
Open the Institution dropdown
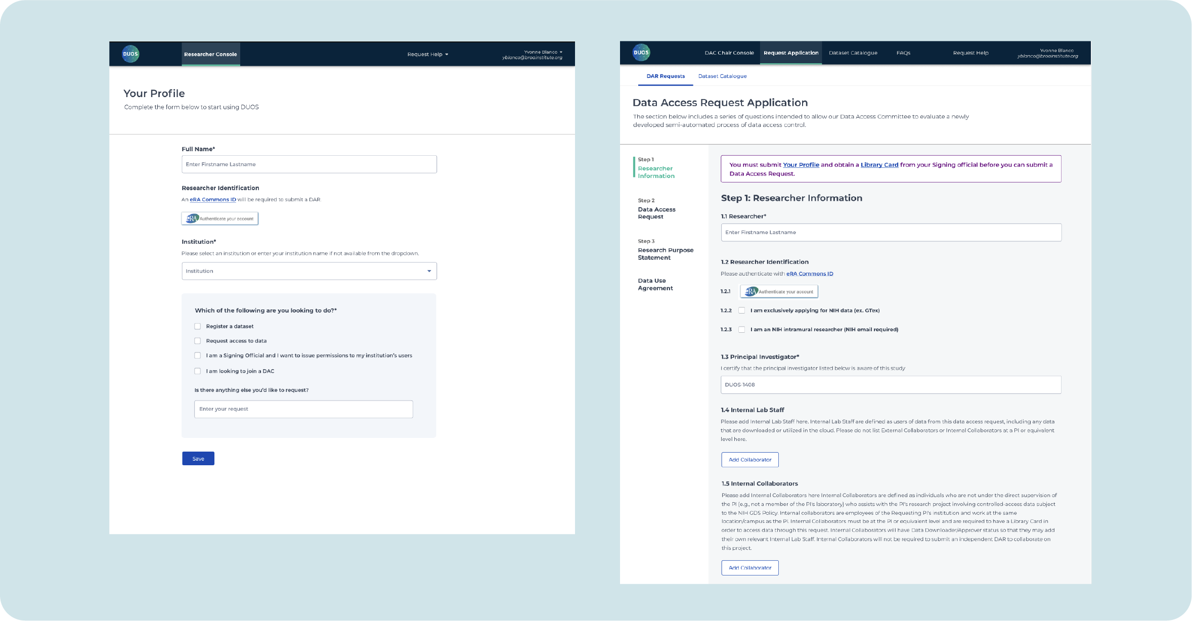coord(309,271)
